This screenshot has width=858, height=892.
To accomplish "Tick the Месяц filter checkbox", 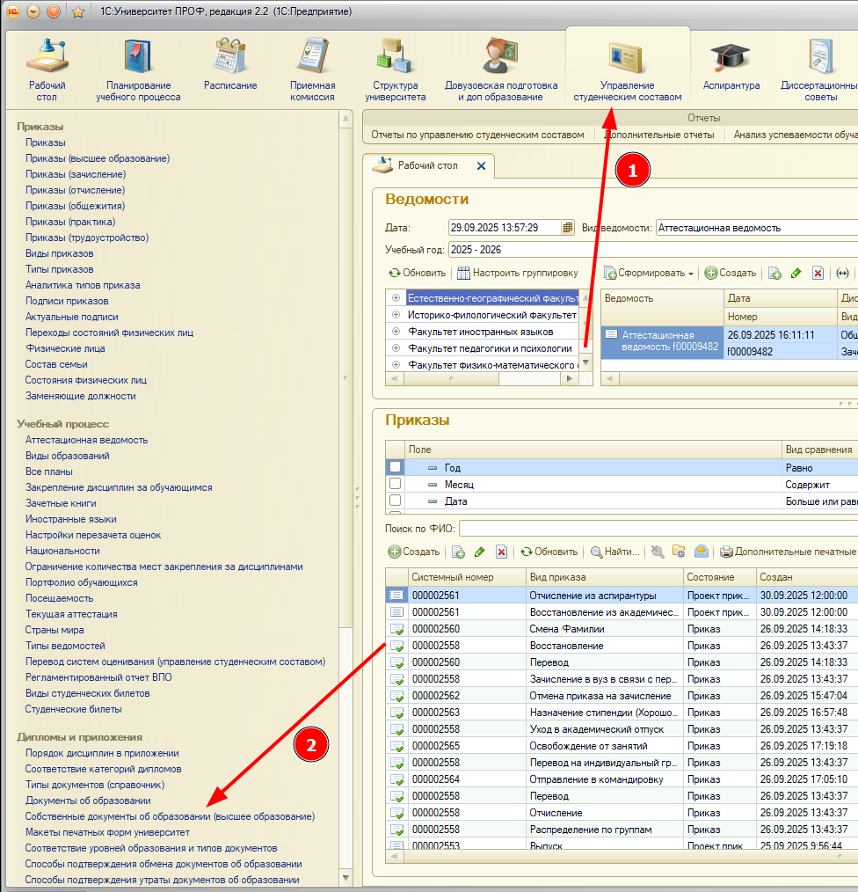I will 396,485.
